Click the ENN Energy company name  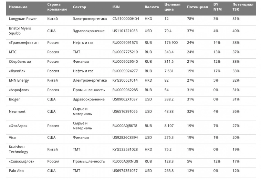pos(19,80)
